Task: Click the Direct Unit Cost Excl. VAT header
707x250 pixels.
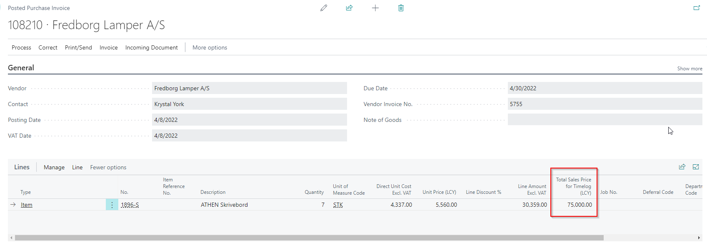Action: point(394,189)
